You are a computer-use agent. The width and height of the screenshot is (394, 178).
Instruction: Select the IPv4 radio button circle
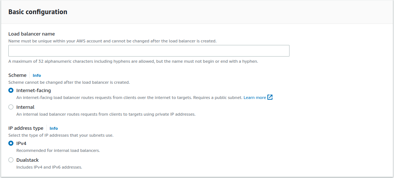click(x=11, y=143)
